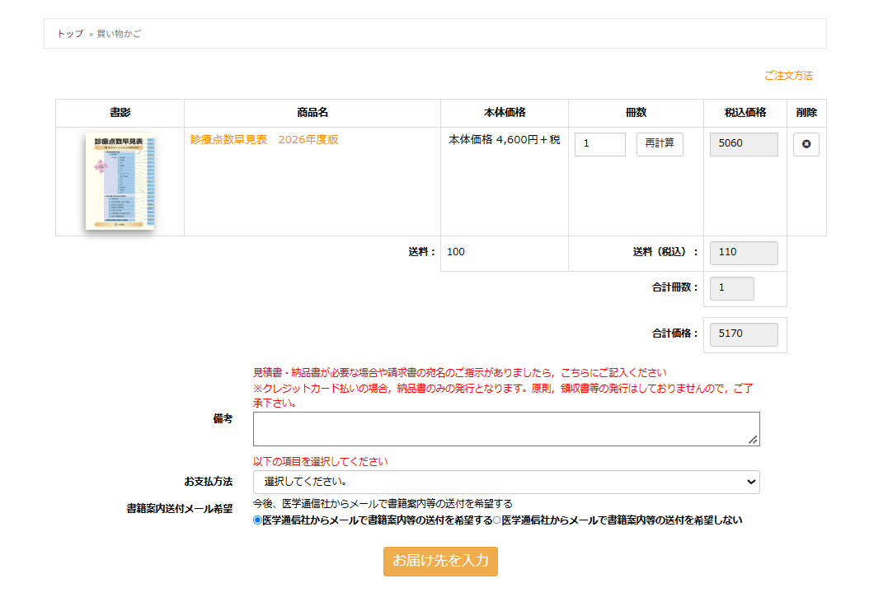This screenshot has width=883, height=597.
Task: Click the 合計冊数 total quantity field
Action: [x=731, y=288]
